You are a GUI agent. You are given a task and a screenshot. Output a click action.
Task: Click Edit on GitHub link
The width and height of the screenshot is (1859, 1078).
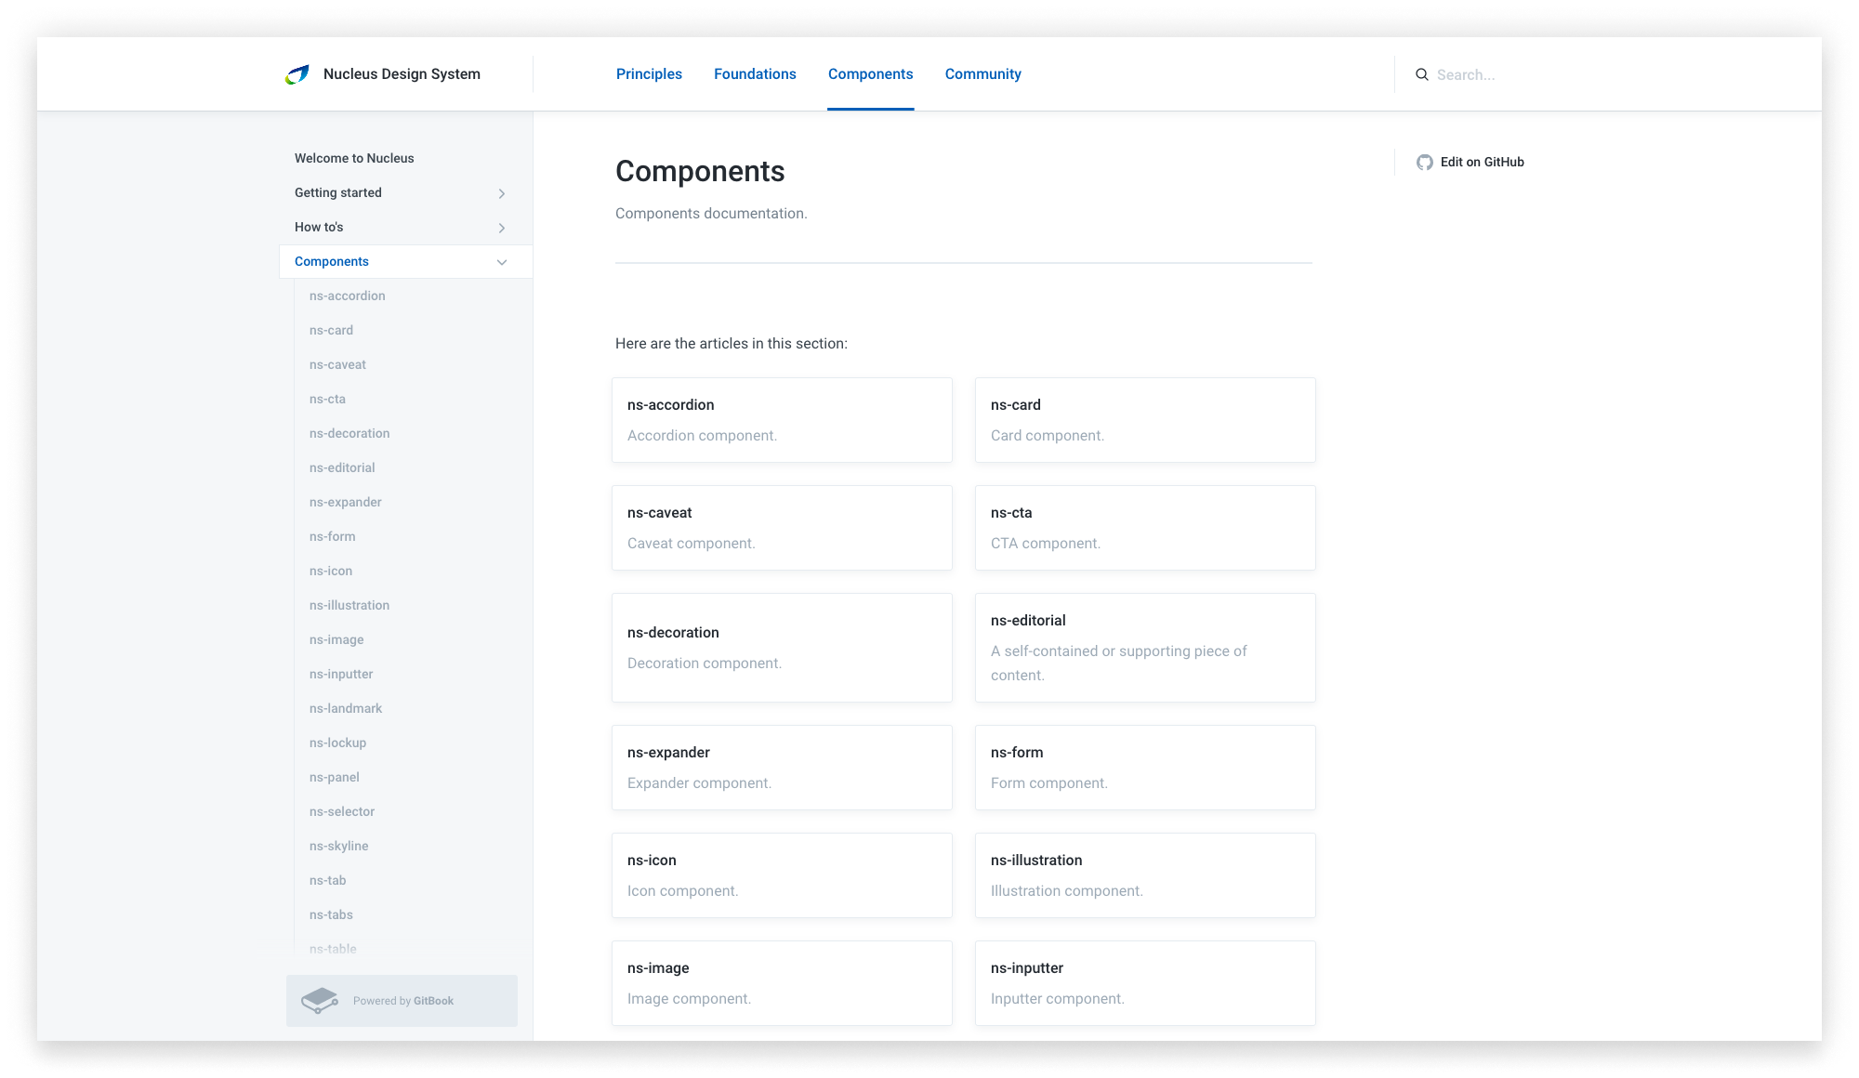[x=1470, y=162]
